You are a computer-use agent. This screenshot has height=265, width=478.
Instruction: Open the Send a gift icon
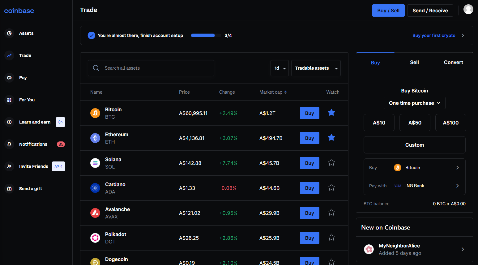9,189
